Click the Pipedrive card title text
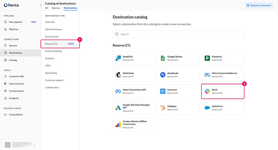278x150 pixels. click(217, 57)
